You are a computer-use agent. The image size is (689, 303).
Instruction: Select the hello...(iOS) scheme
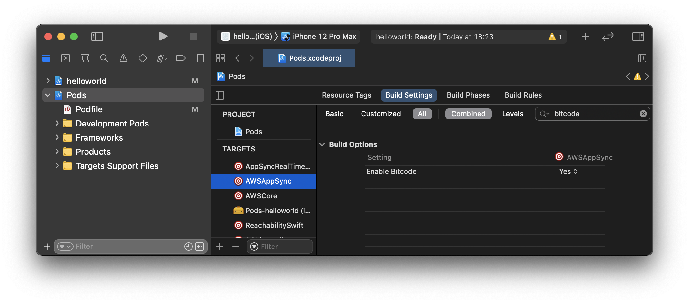pyautogui.click(x=246, y=37)
